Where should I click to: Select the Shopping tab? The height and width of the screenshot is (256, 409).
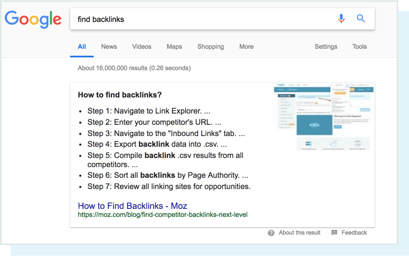pyautogui.click(x=210, y=47)
